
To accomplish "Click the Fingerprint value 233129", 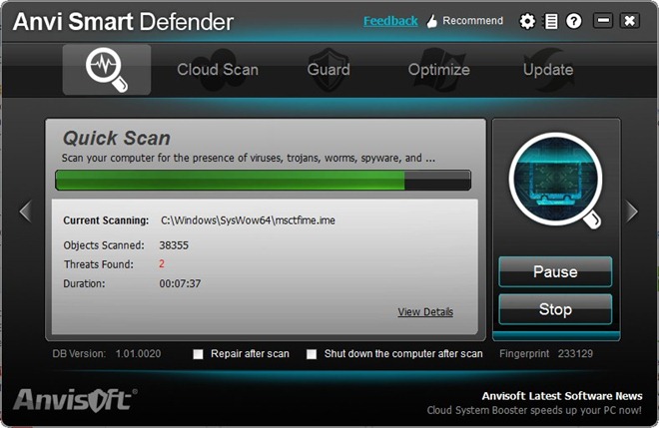I will 575,353.
